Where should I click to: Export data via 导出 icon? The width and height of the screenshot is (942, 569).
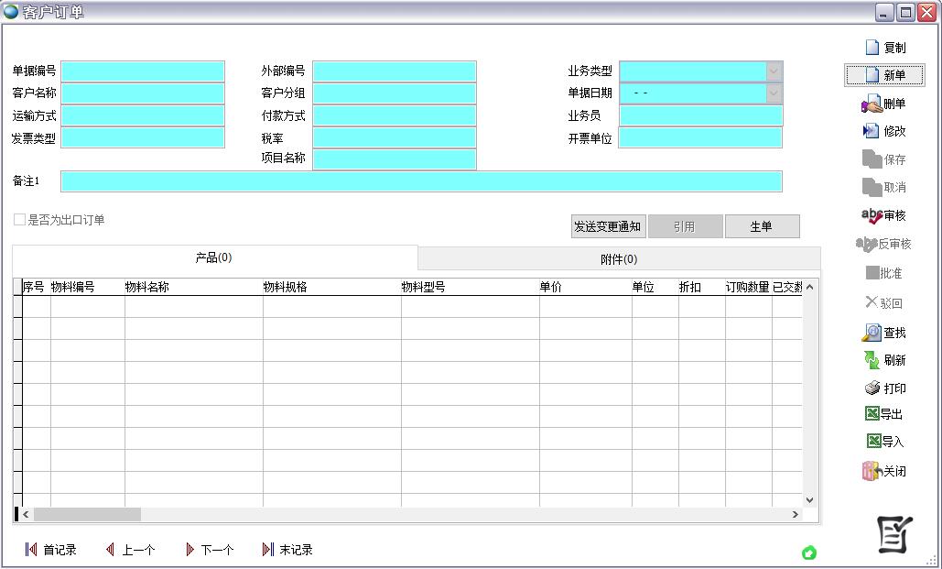(872, 414)
